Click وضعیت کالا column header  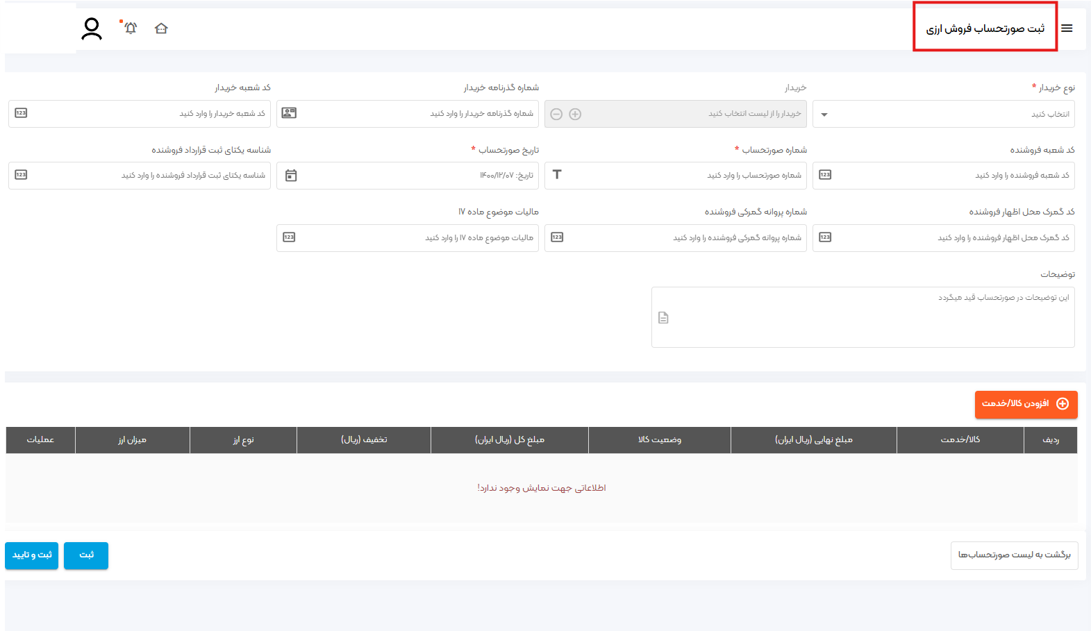[x=660, y=440]
